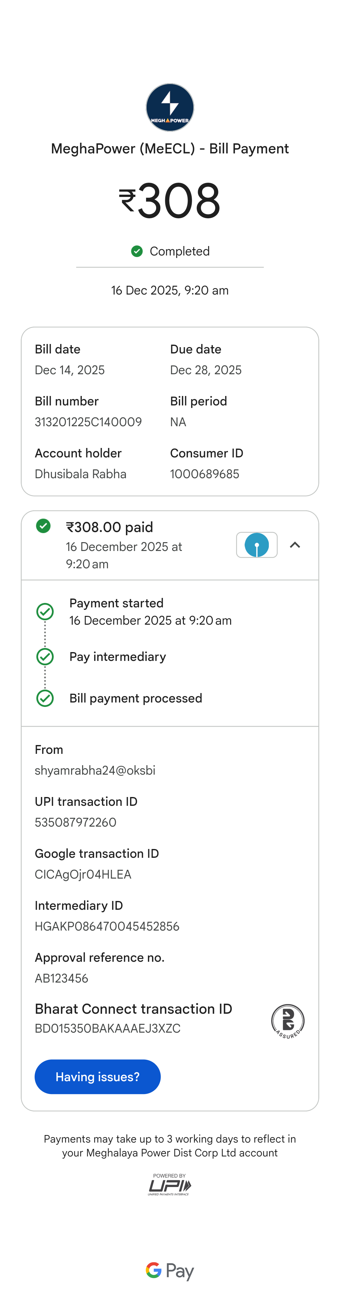This screenshot has height=1296, width=340.
Task: Tap the Intermediary ID value
Action: 107,926
